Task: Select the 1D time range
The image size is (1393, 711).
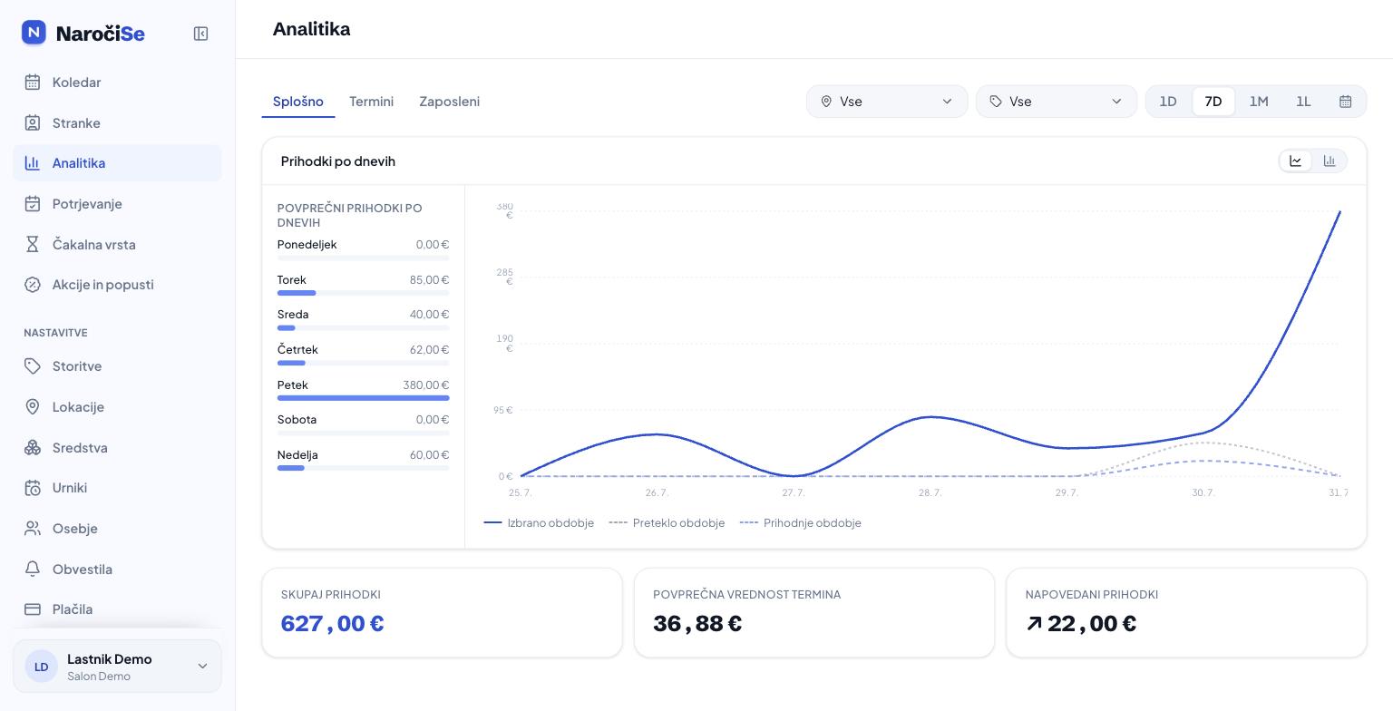Action: pos(1168,102)
